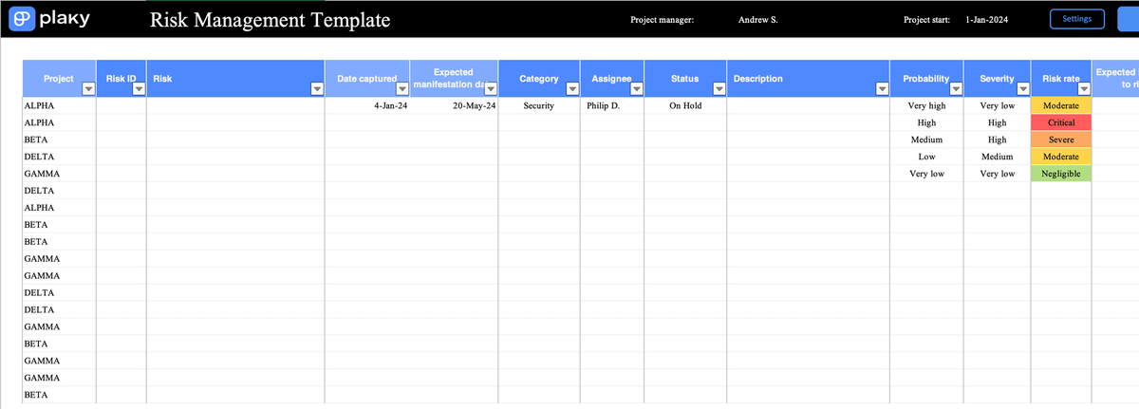The width and height of the screenshot is (1139, 409).
Task: Select the project manager name Andrew S.
Action: click(x=757, y=20)
